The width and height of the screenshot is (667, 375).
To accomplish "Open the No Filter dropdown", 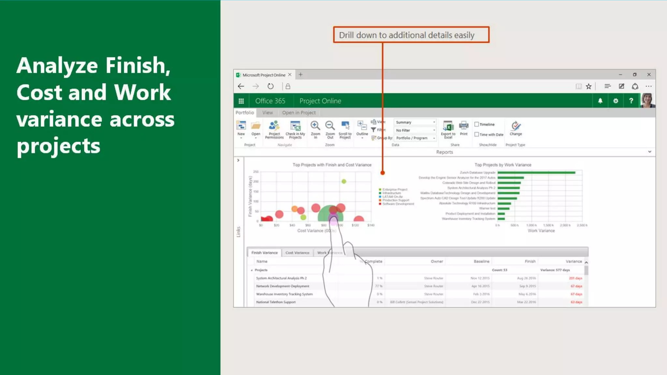I will point(415,130).
